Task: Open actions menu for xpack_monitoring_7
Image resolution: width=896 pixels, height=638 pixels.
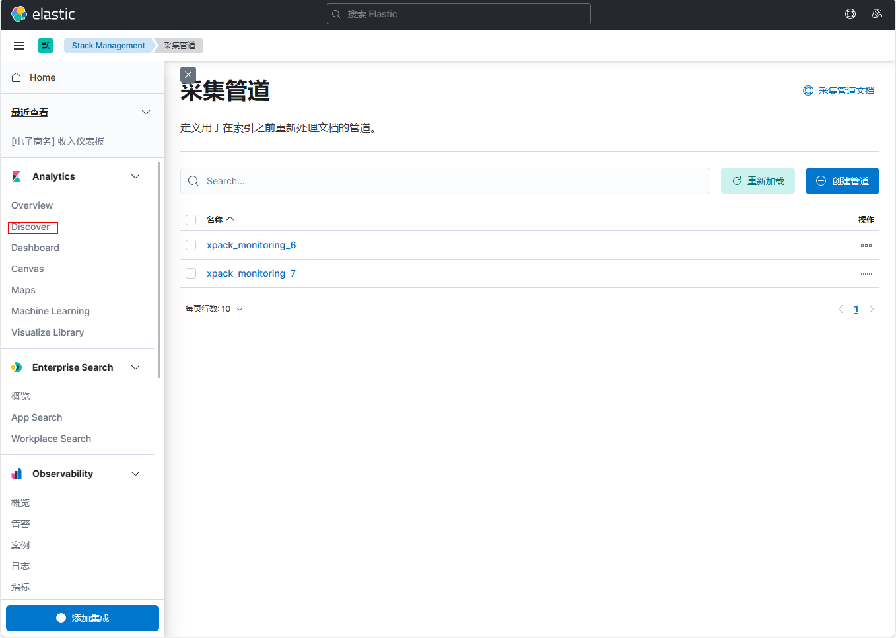Action: 866,274
